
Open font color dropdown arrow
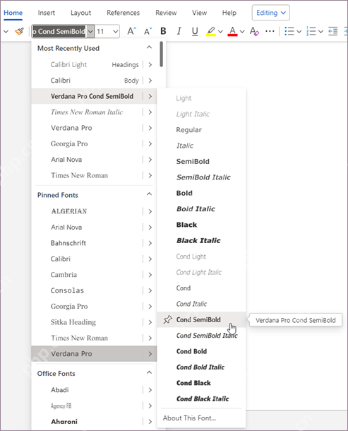pos(242,32)
